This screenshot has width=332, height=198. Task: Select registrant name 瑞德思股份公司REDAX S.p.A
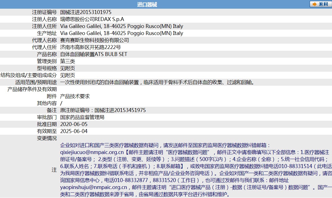pyautogui.click(x=92, y=19)
